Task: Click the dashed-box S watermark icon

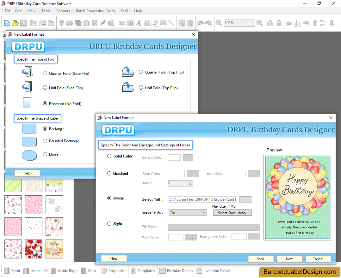Action: click(155, 23)
